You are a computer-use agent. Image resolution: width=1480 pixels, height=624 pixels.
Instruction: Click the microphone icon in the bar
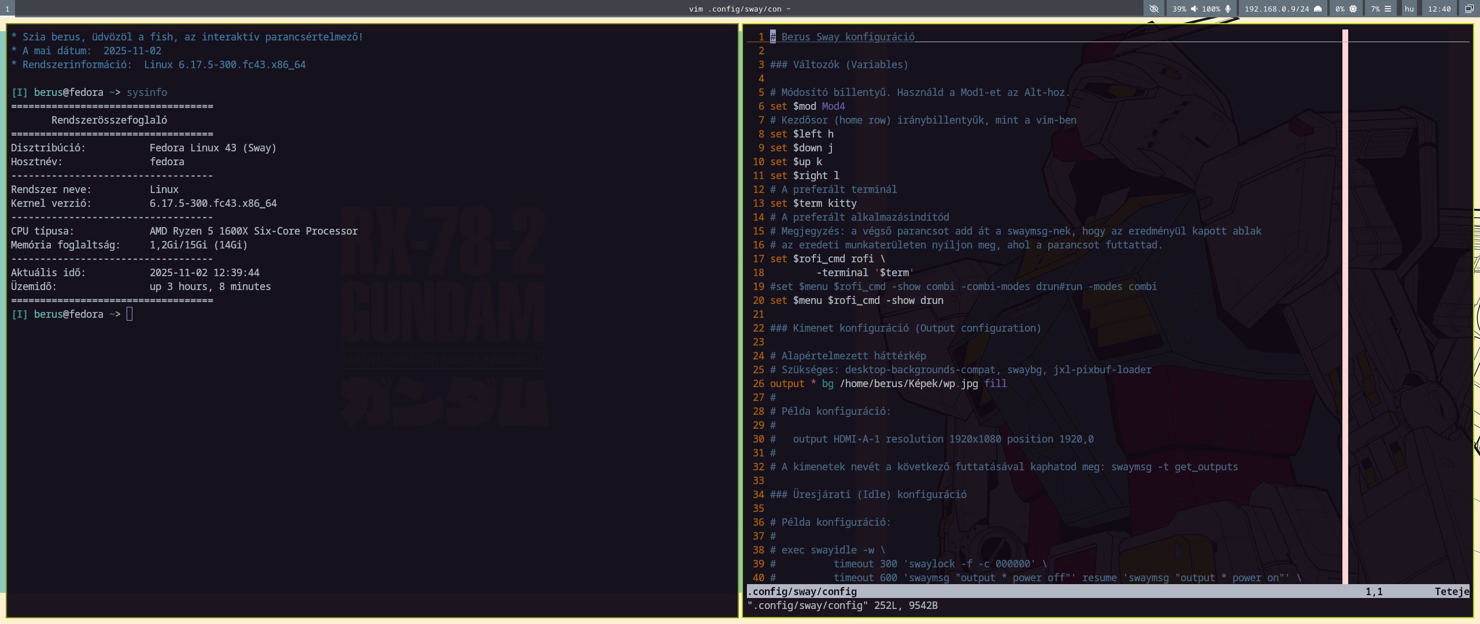1227,9
